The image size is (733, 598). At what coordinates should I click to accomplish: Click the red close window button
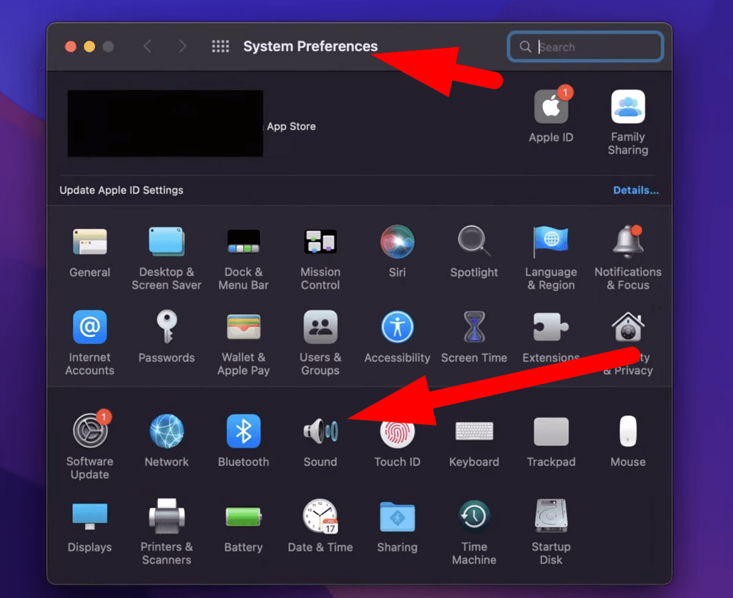coord(71,46)
